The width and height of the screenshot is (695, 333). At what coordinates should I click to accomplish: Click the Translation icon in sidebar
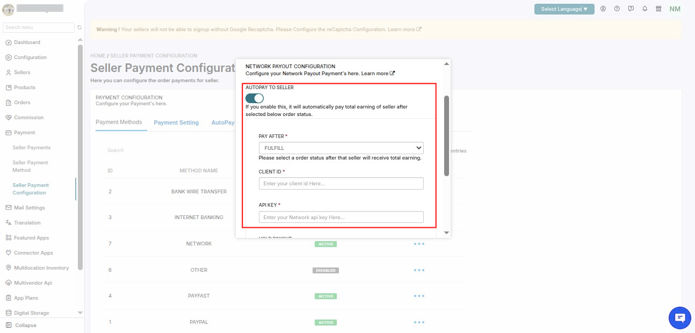pos(9,223)
